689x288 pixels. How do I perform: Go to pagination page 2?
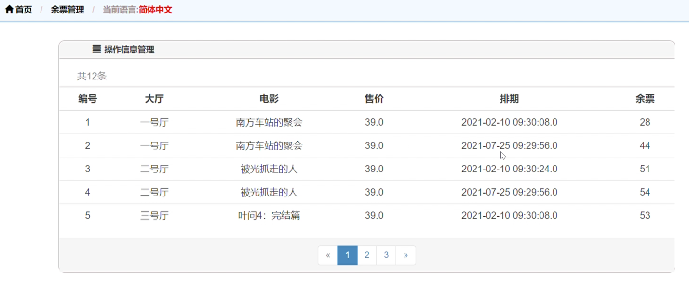(x=367, y=255)
